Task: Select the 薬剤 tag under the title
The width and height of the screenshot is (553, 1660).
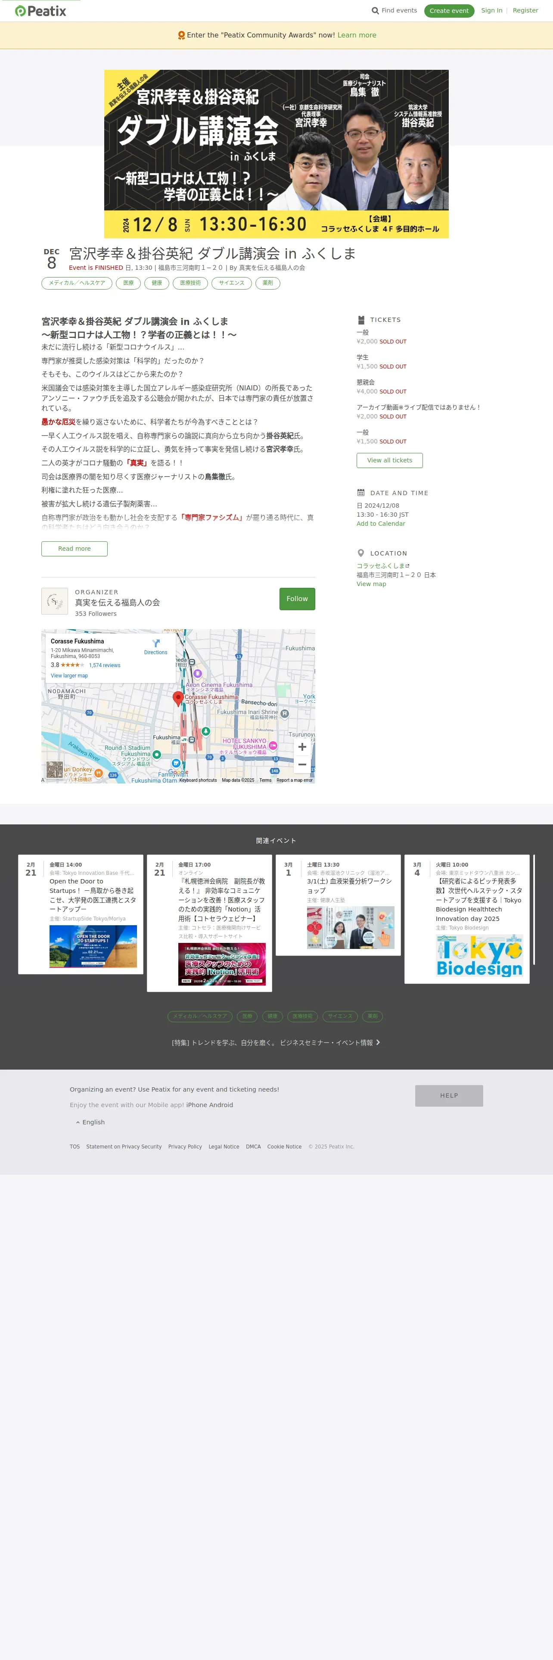Action: tap(268, 283)
